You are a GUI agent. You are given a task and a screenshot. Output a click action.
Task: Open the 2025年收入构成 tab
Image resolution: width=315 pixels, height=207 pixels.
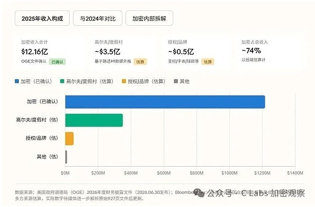coord(42,18)
